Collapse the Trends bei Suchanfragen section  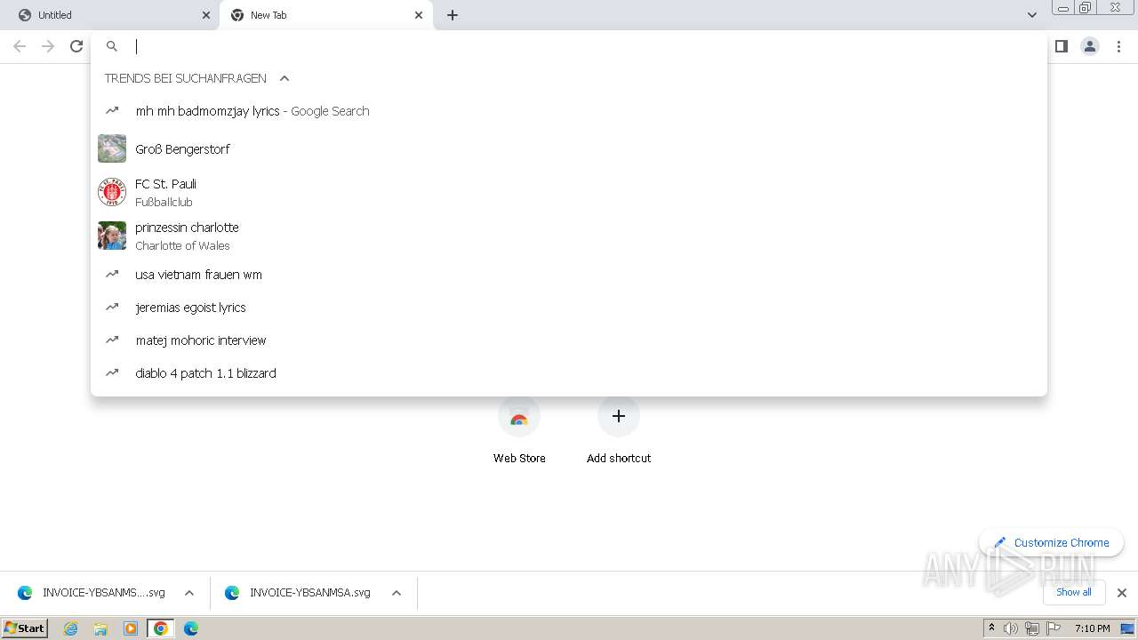click(x=284, y=78)
